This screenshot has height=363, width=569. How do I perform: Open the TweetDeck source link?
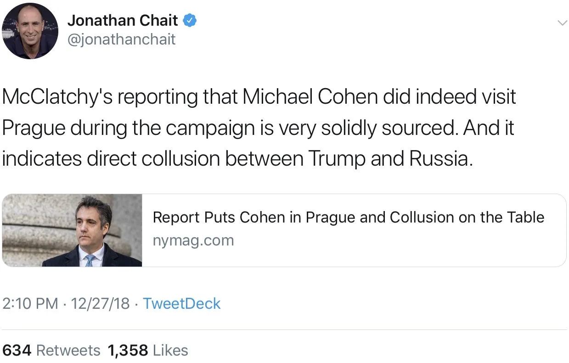click(x=182, y=304)
